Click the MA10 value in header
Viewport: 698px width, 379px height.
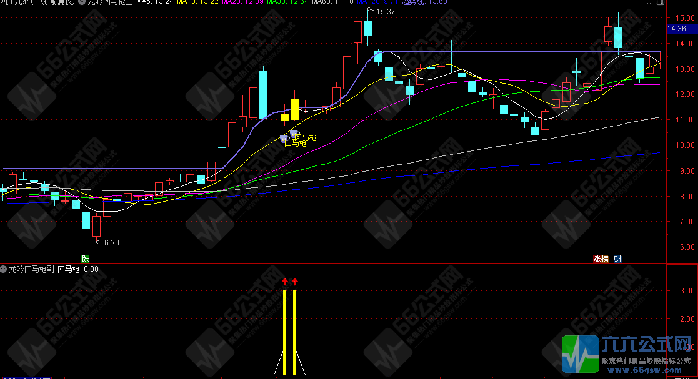point(197,2)
